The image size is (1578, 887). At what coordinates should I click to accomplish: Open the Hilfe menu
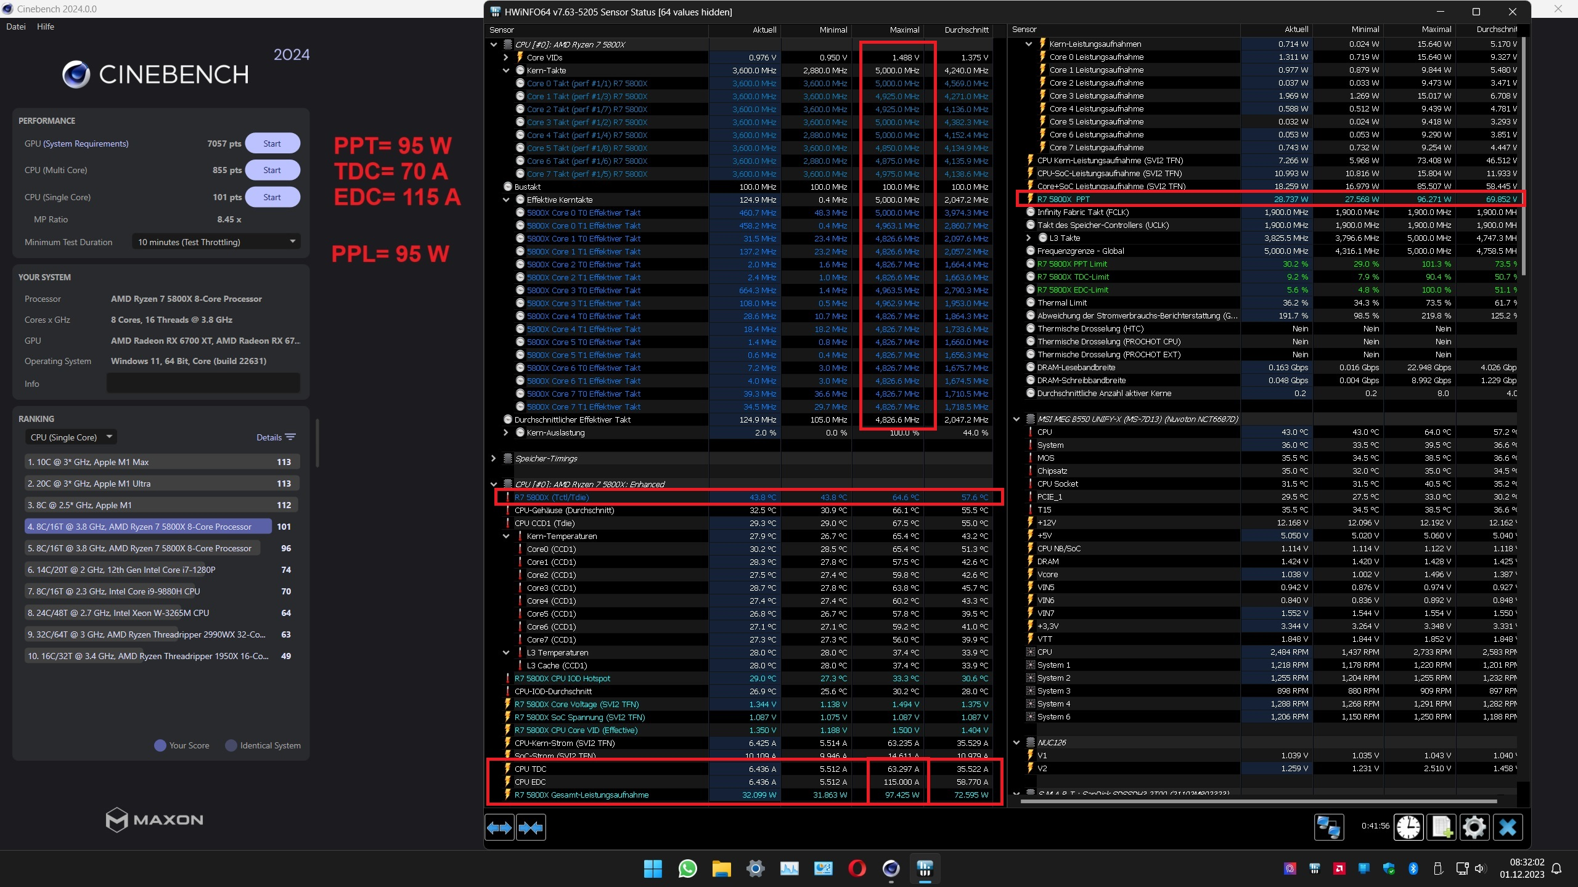coord(46,26)
